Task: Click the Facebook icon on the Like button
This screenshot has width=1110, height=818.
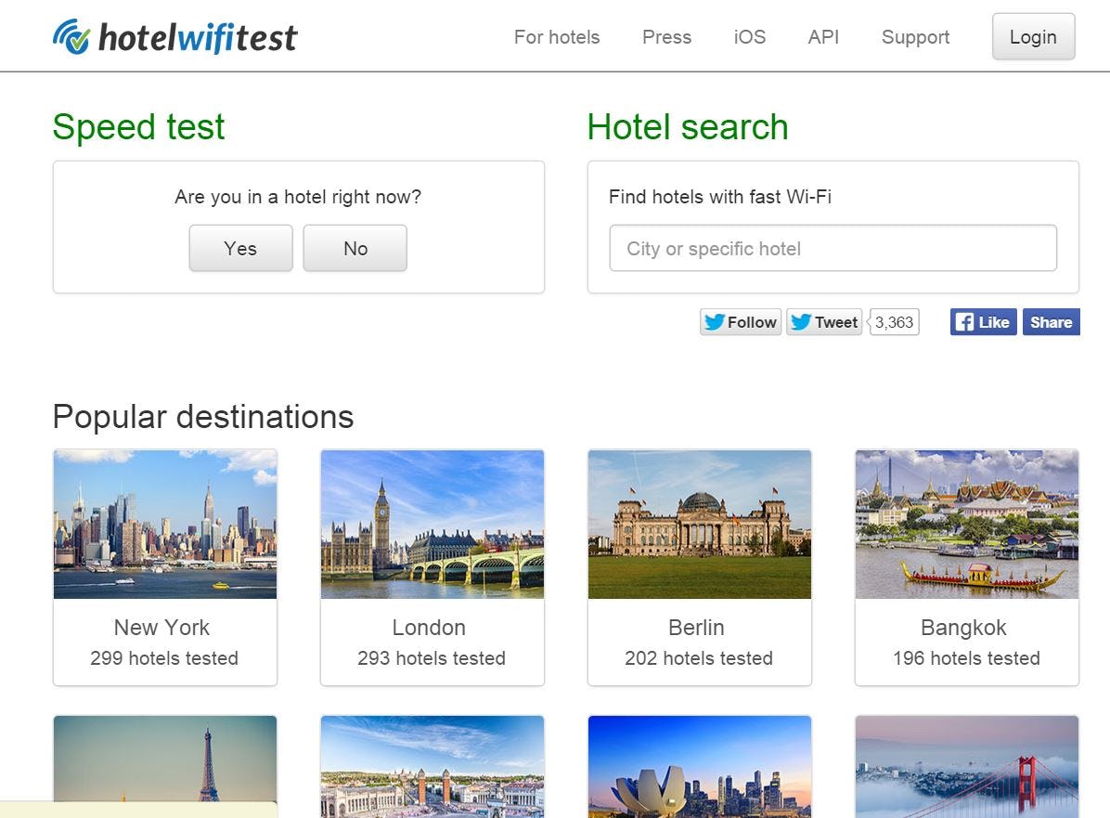Action: pyautogui.click(x=964, y=321)
